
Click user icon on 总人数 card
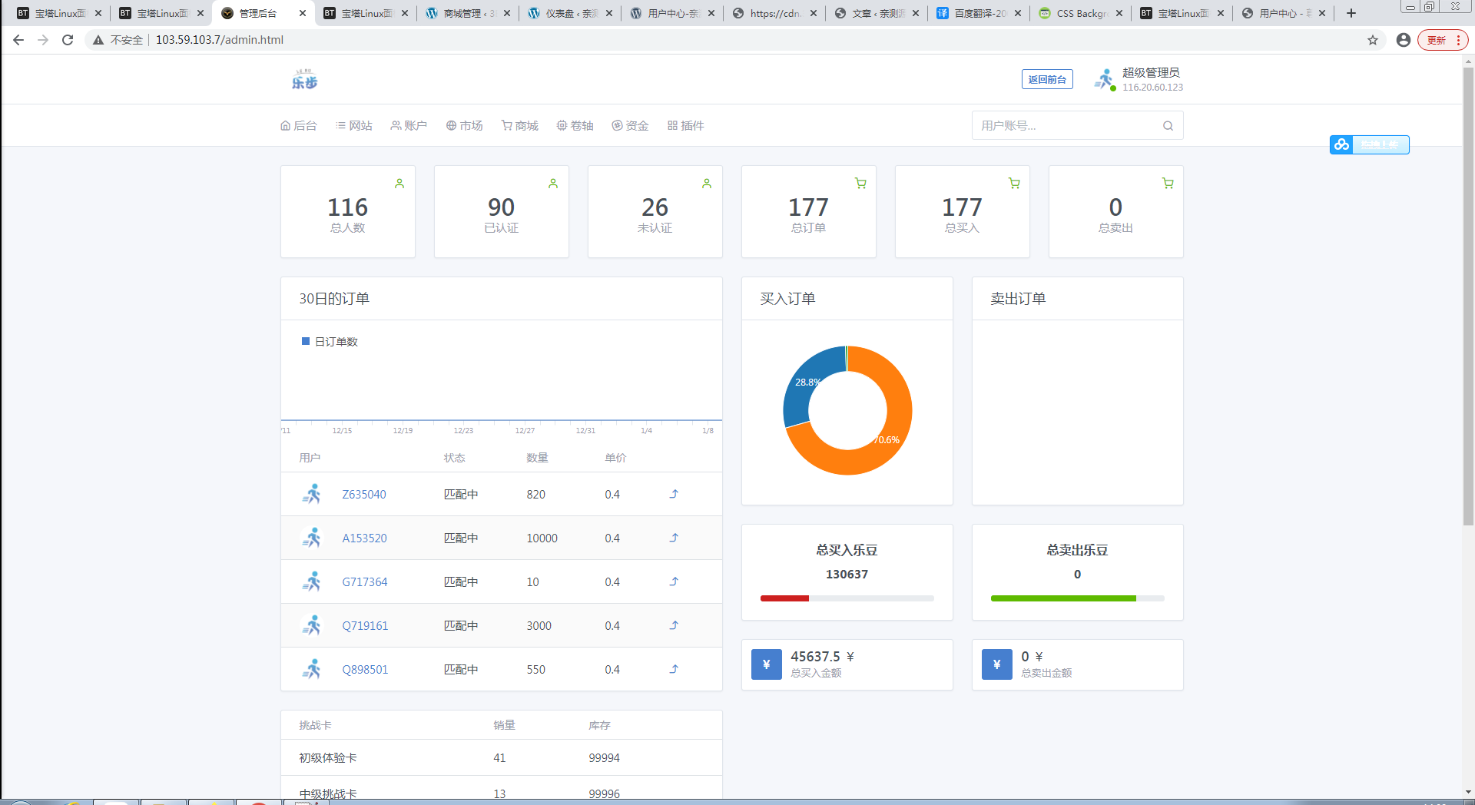(399, 184)
